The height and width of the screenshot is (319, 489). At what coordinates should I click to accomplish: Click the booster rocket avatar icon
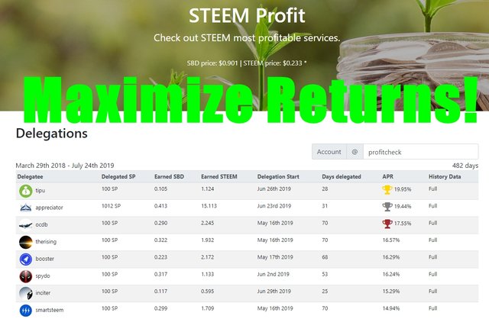point(25,259)
